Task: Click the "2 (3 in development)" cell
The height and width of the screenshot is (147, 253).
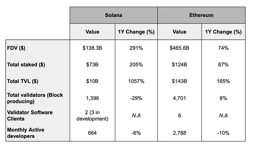Action: pos(92,115)
